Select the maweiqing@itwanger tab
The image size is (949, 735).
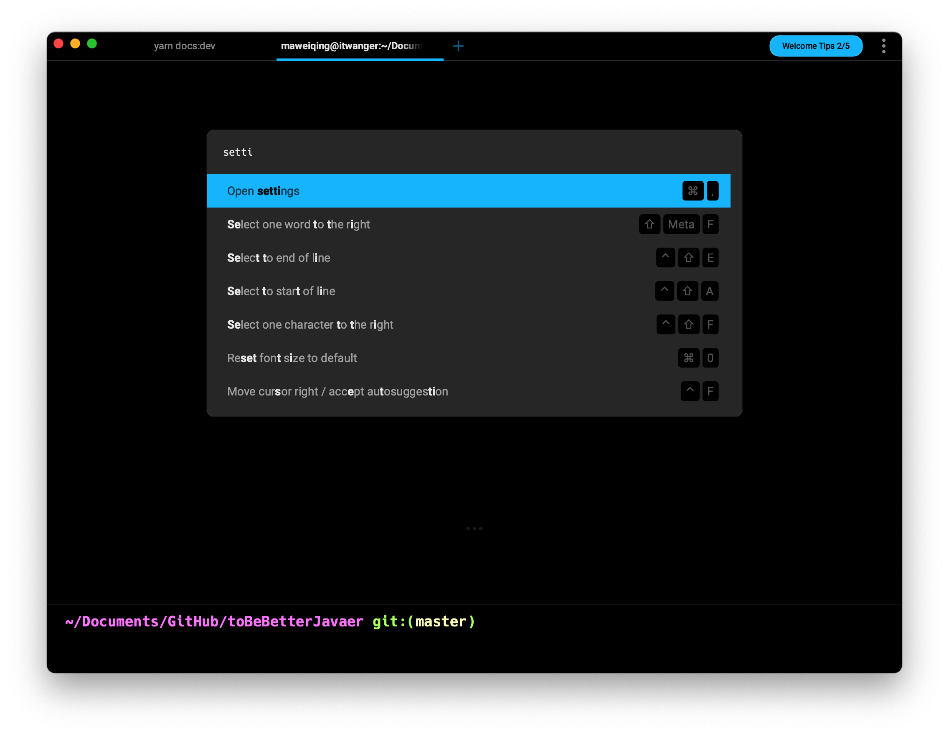(351, 46)
